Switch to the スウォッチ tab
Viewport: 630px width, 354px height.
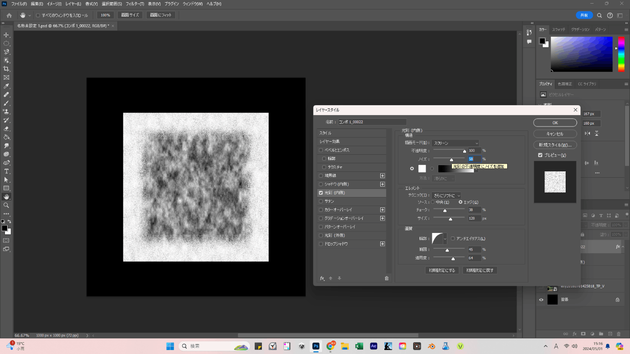tap(558, 29)
